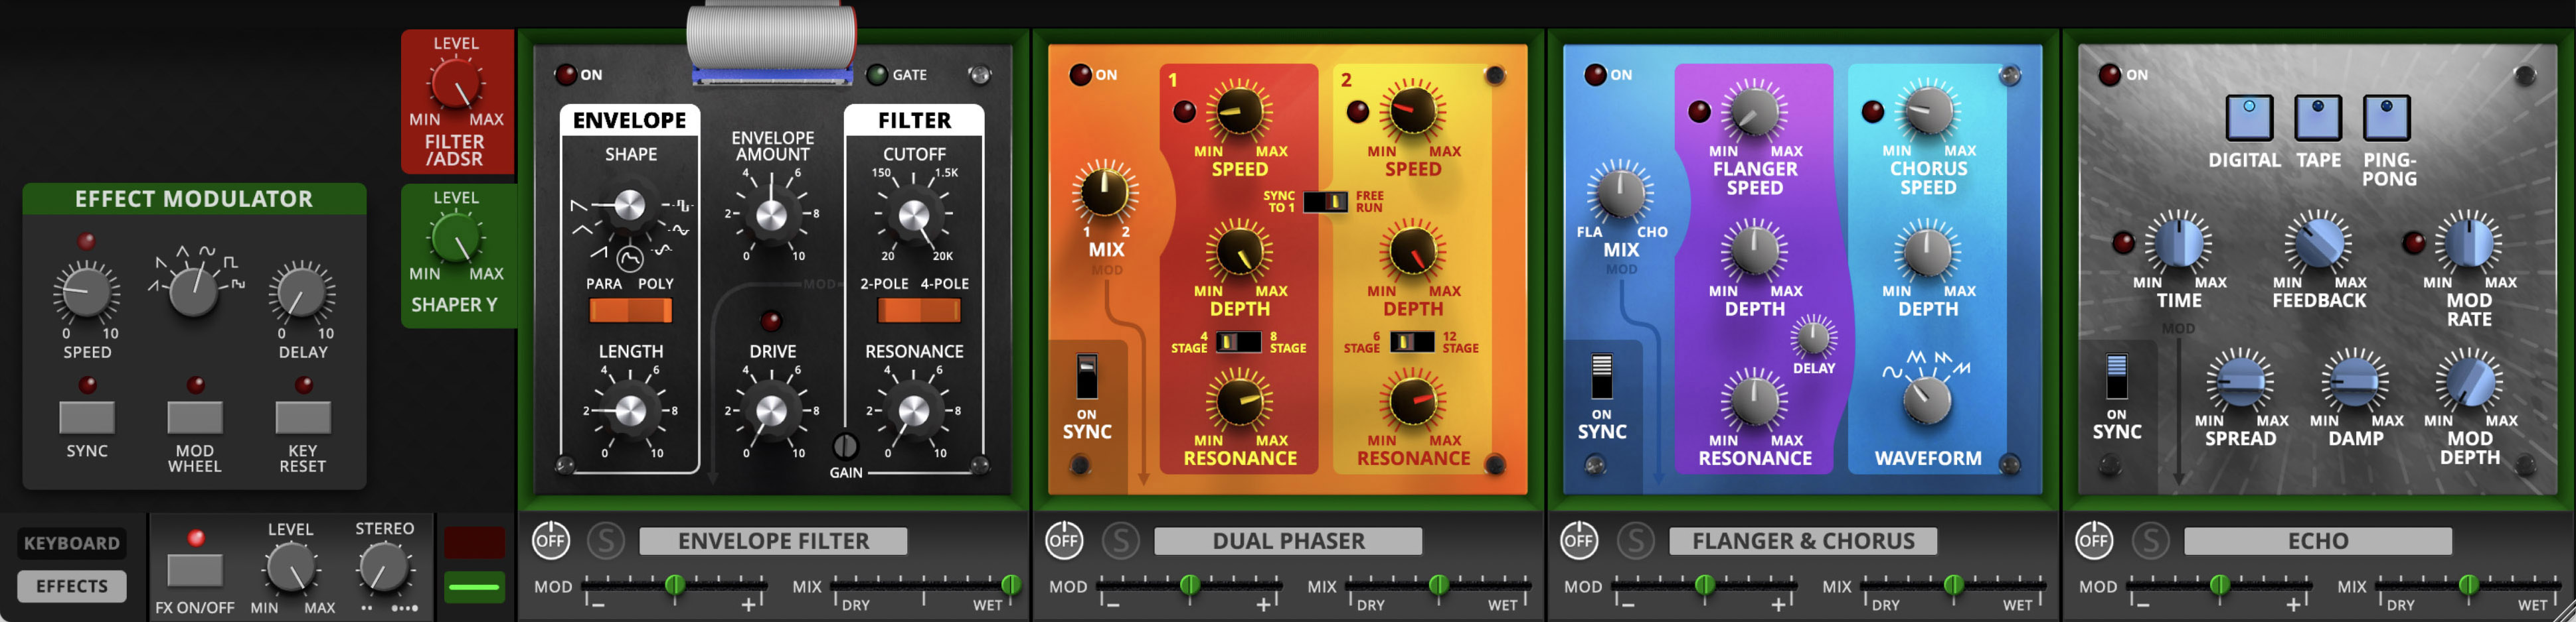Click the Envelope SHAPE selector knob
This screenshot has height=622, width=2576.
point(629,206)
